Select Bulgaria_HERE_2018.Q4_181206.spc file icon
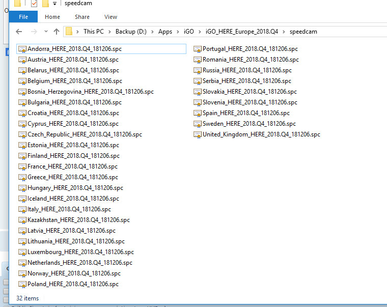387x307 pixels. pos(22,103)
